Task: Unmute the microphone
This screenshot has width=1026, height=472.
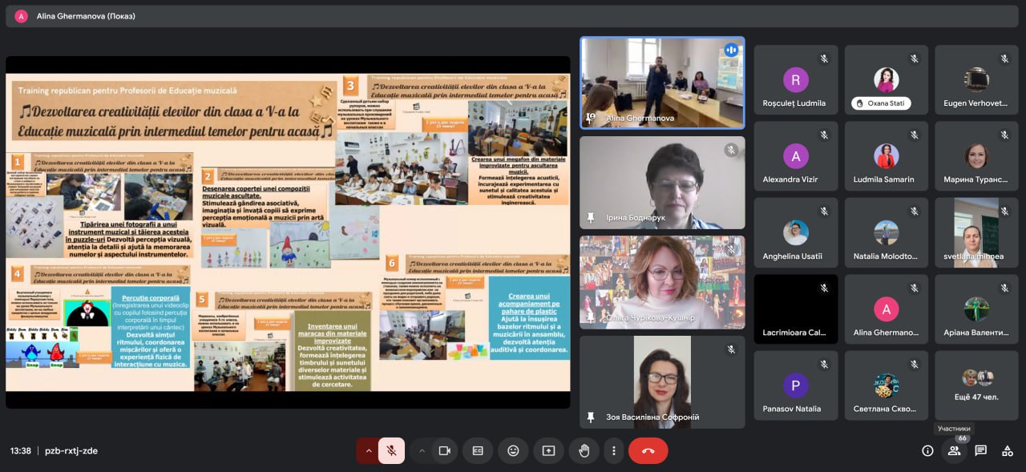Action: 391,450
